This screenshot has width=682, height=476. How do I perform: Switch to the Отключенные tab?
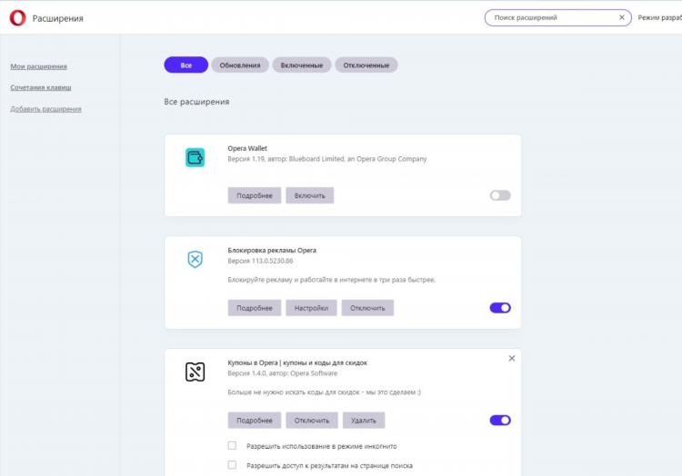(366, 65)
